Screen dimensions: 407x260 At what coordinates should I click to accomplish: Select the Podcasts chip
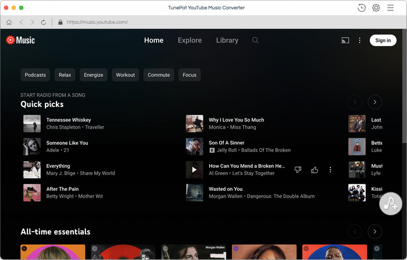point(35,75)
